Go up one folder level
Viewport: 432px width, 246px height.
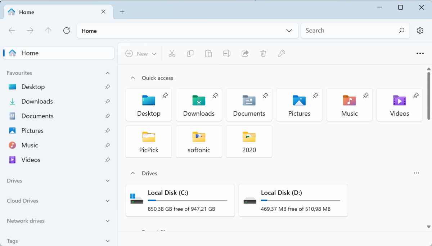point(48,30)
